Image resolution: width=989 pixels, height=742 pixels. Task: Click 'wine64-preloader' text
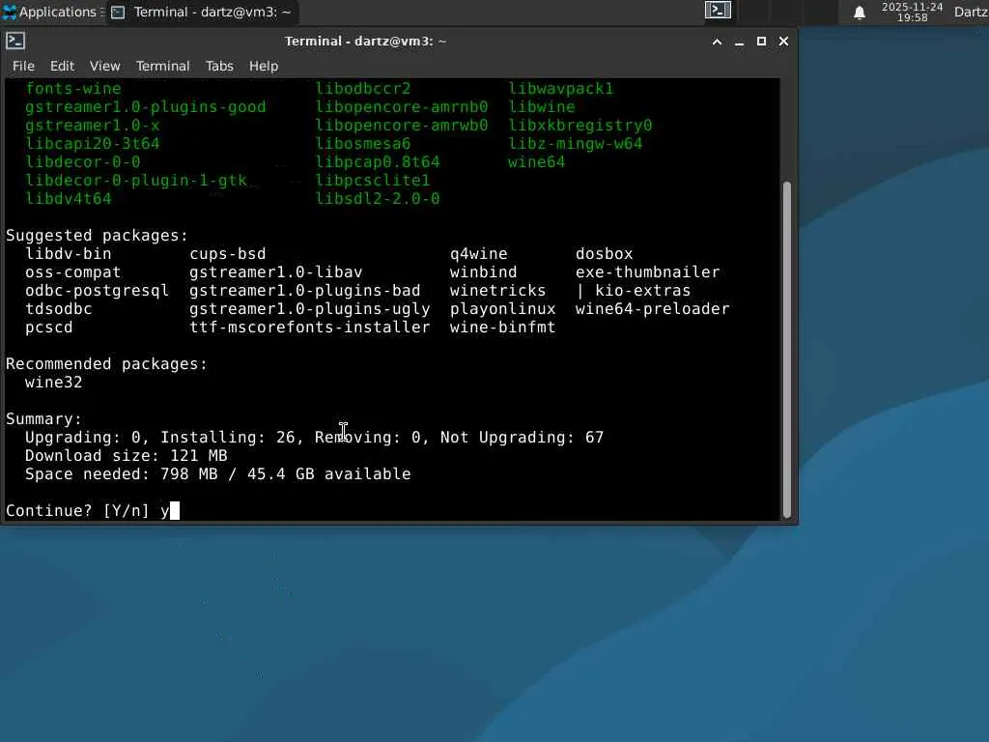click(653, 308)
